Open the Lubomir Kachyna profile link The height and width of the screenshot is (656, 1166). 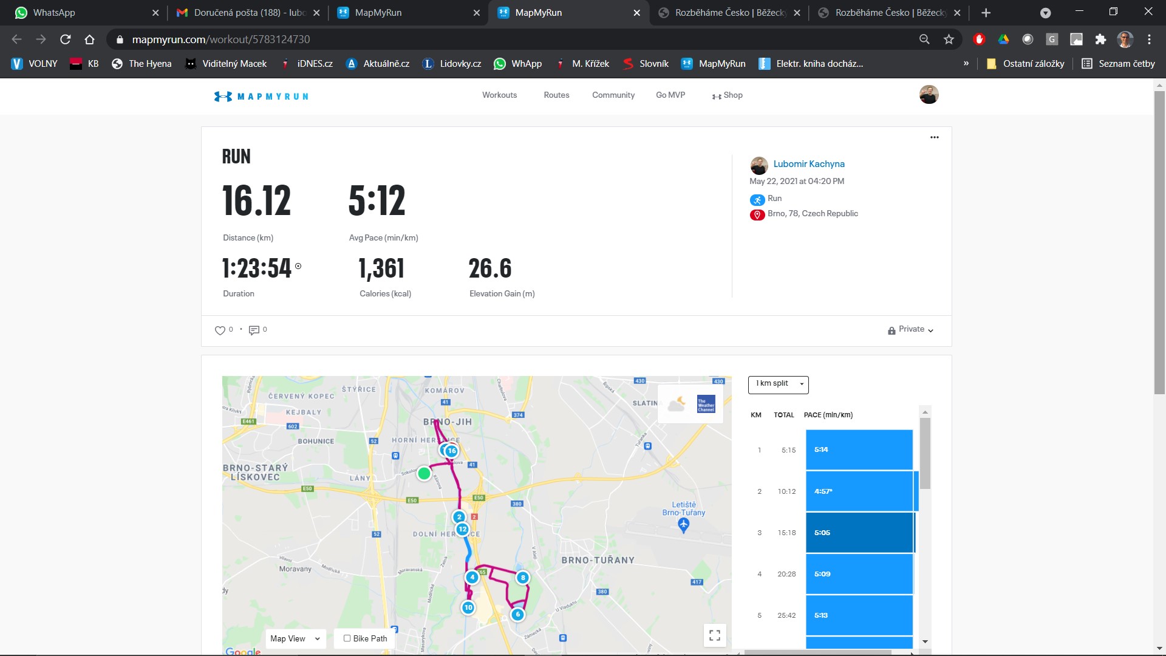point(809,164)
